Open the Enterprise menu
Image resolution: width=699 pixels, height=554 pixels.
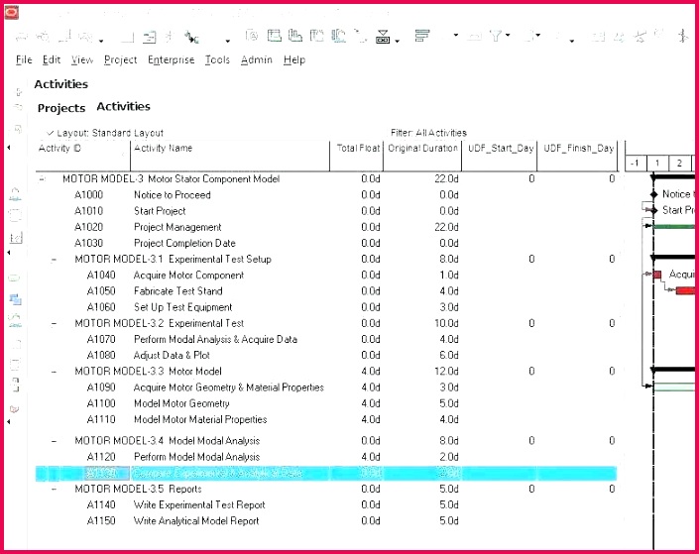171,59
